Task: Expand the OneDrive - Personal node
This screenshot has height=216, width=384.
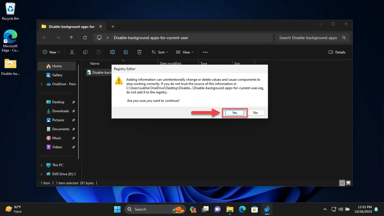Action: (42, 84)
